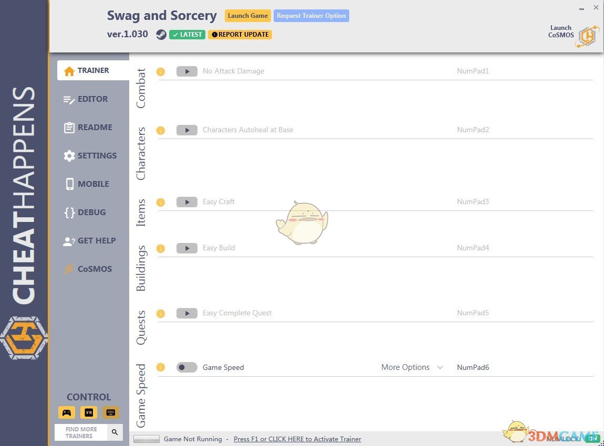The width and height of the screenshot is (604, 446).
Task: Click NumPad5 hotkey for Easy Complete Quest
Action: point(473,313)
